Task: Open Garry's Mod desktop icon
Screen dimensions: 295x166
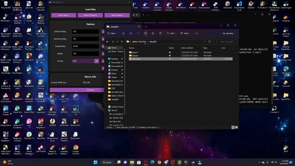Action: 29,109
